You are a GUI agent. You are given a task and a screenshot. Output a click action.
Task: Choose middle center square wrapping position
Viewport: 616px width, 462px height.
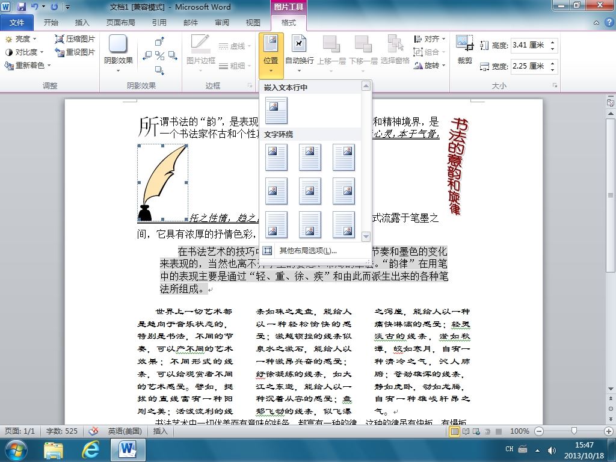pos(310,191)
